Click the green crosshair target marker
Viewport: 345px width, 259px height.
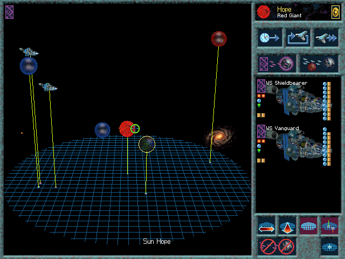coord(135,128)
